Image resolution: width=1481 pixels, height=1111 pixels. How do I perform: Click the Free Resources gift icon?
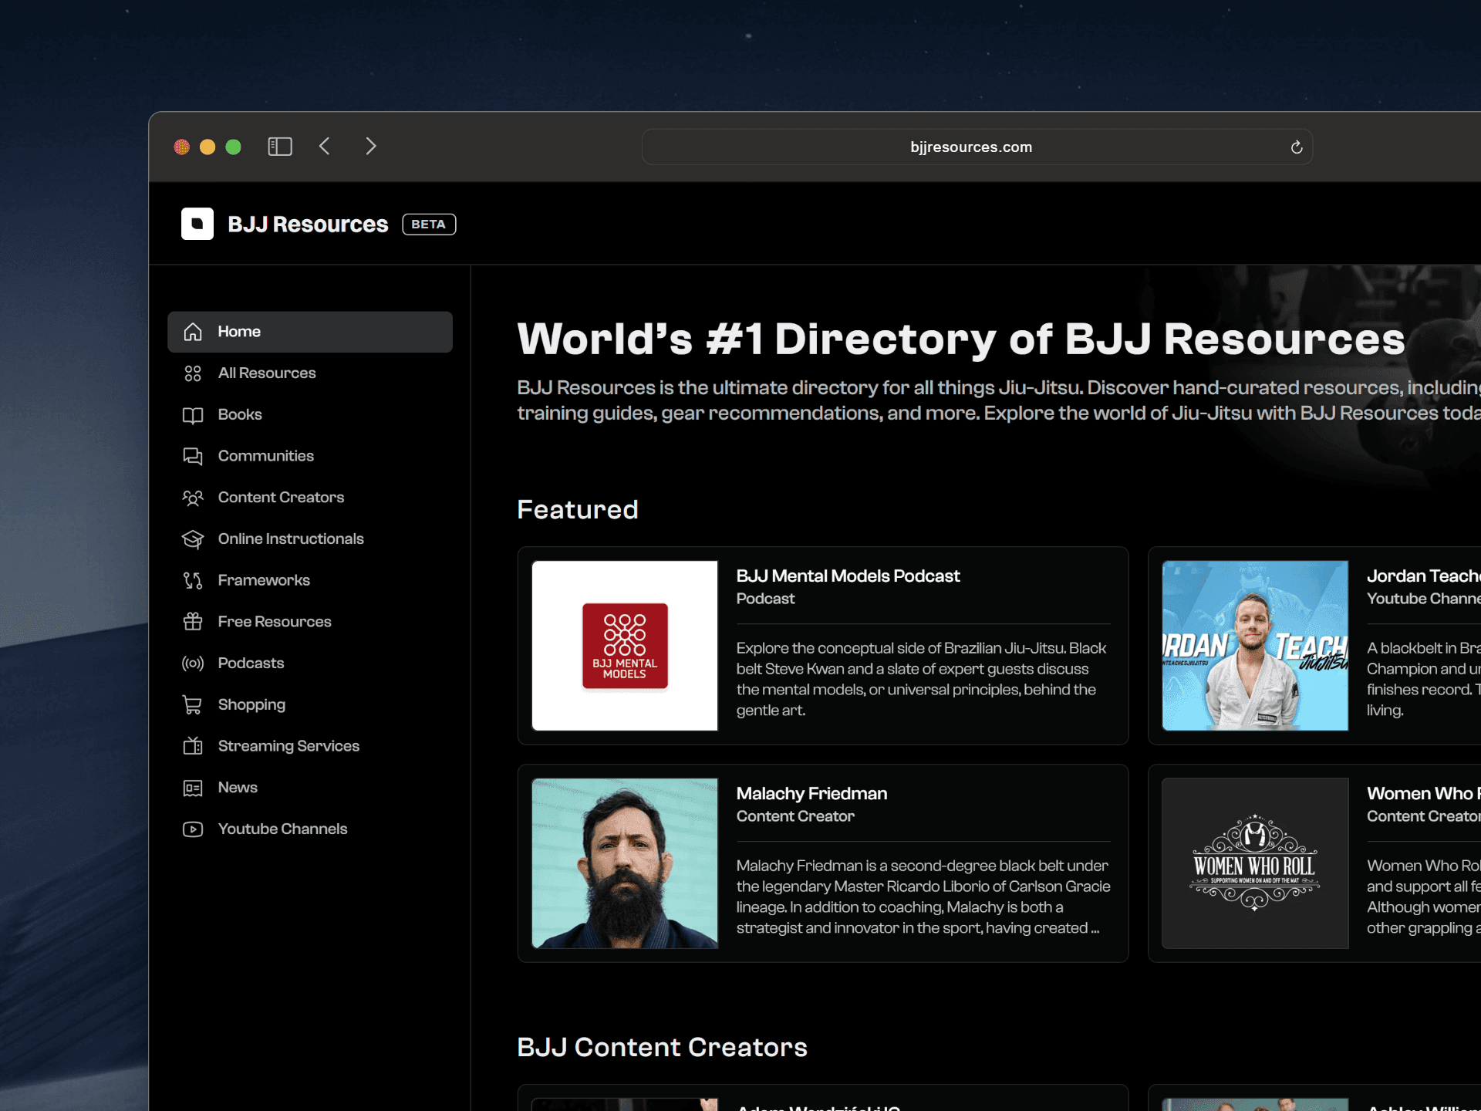pyautogui.click(x=193, y=622)
